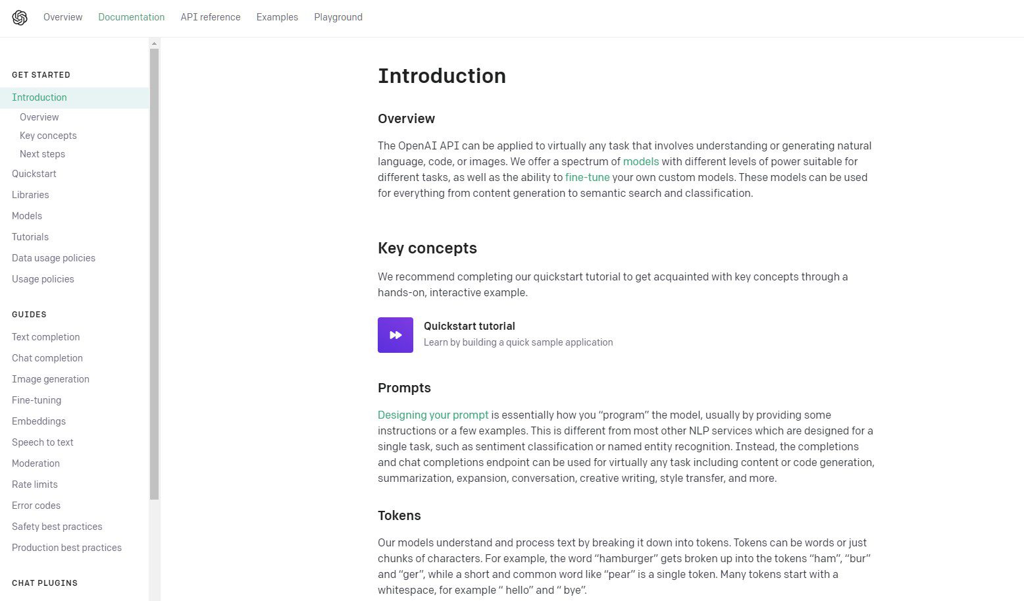Open the Overview top navigation tab

(x=63, y=17)
